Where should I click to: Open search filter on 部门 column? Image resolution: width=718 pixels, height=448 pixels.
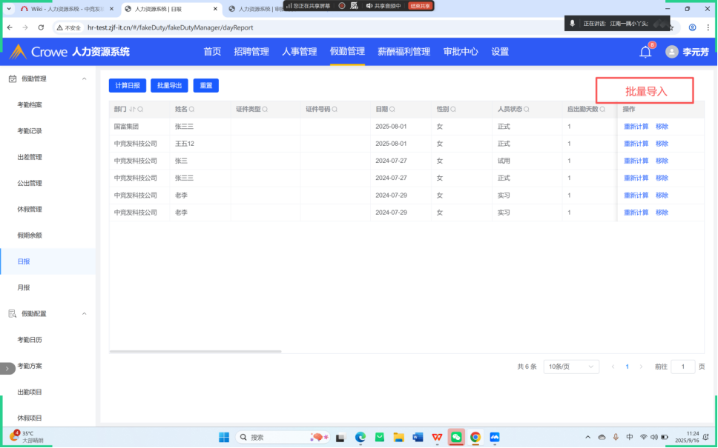coord(140,110)
